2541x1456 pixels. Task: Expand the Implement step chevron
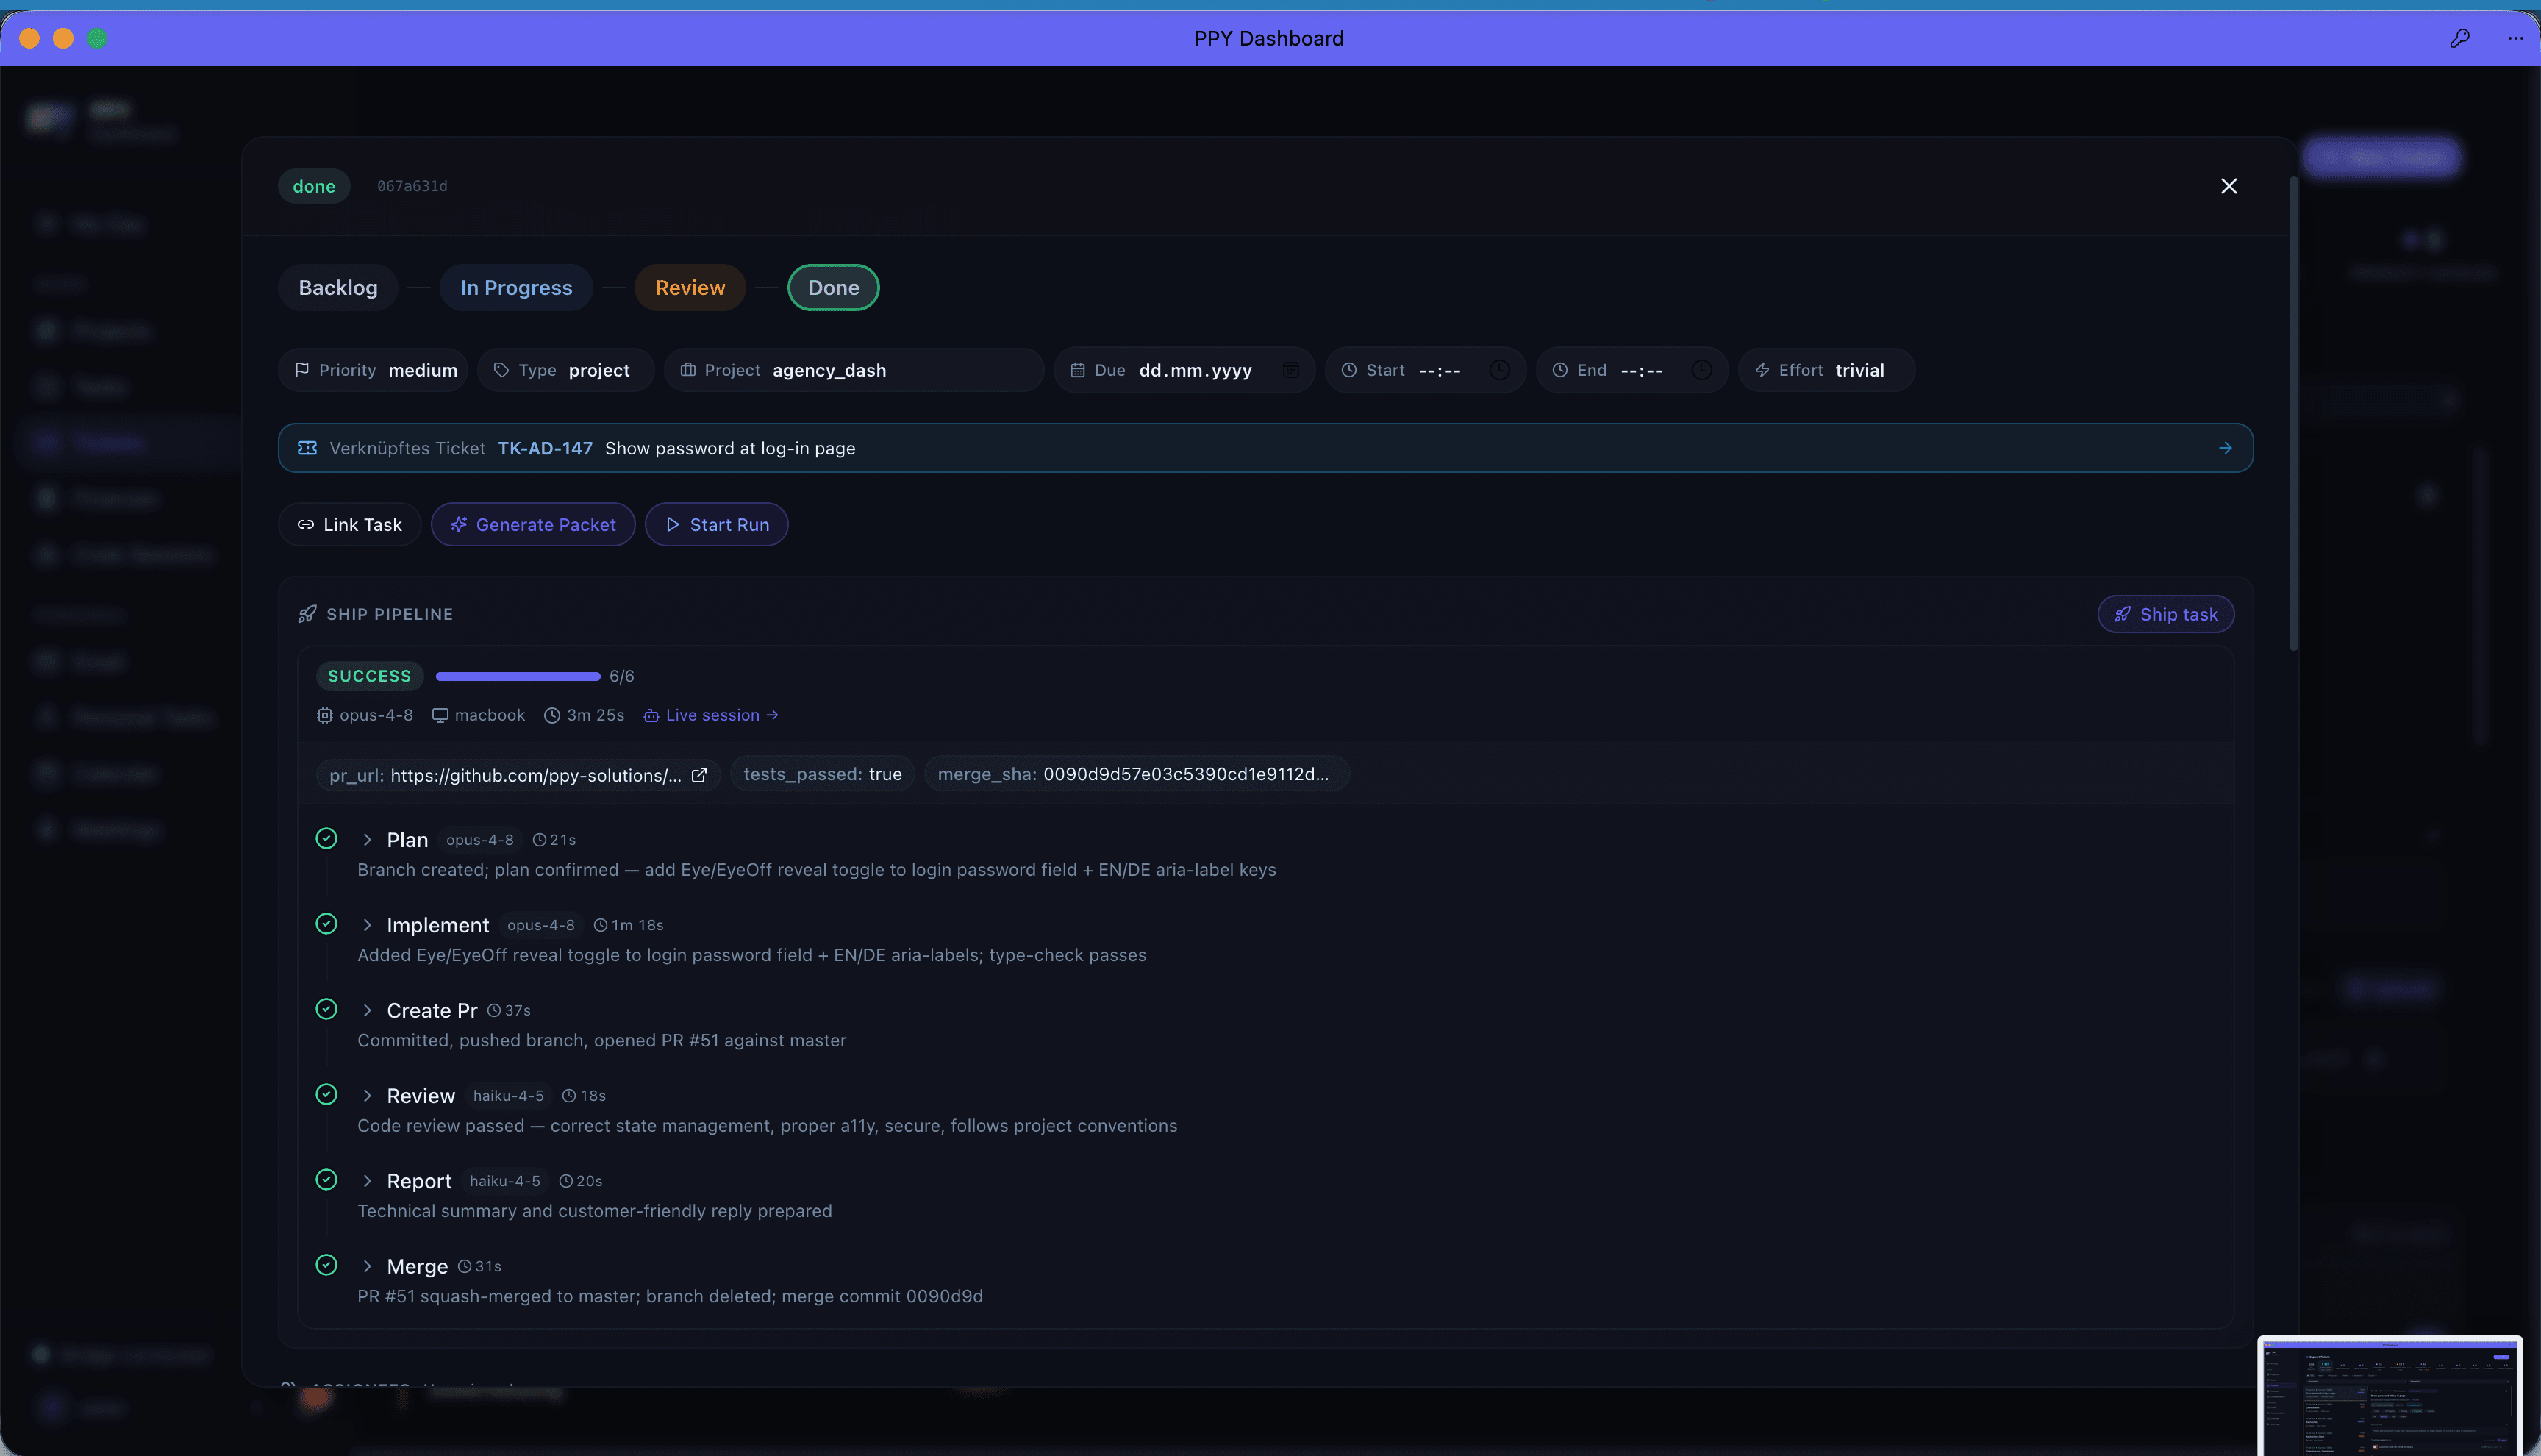(367, 925)
